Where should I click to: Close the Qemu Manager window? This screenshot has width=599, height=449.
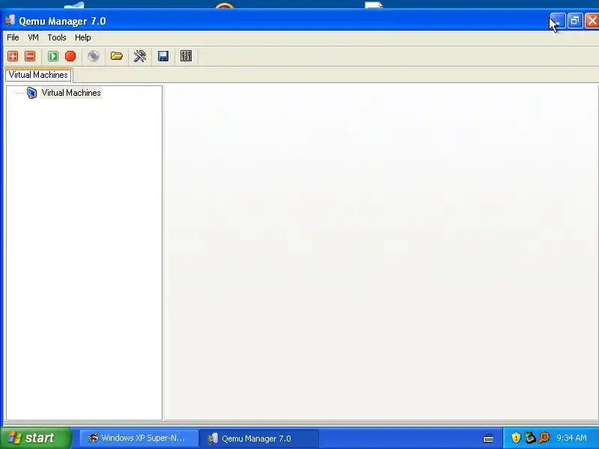(592, 21)
